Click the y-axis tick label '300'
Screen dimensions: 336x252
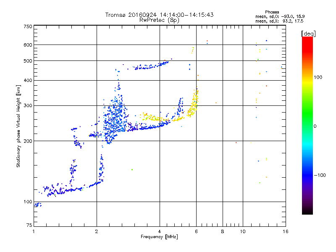[28, 105]
